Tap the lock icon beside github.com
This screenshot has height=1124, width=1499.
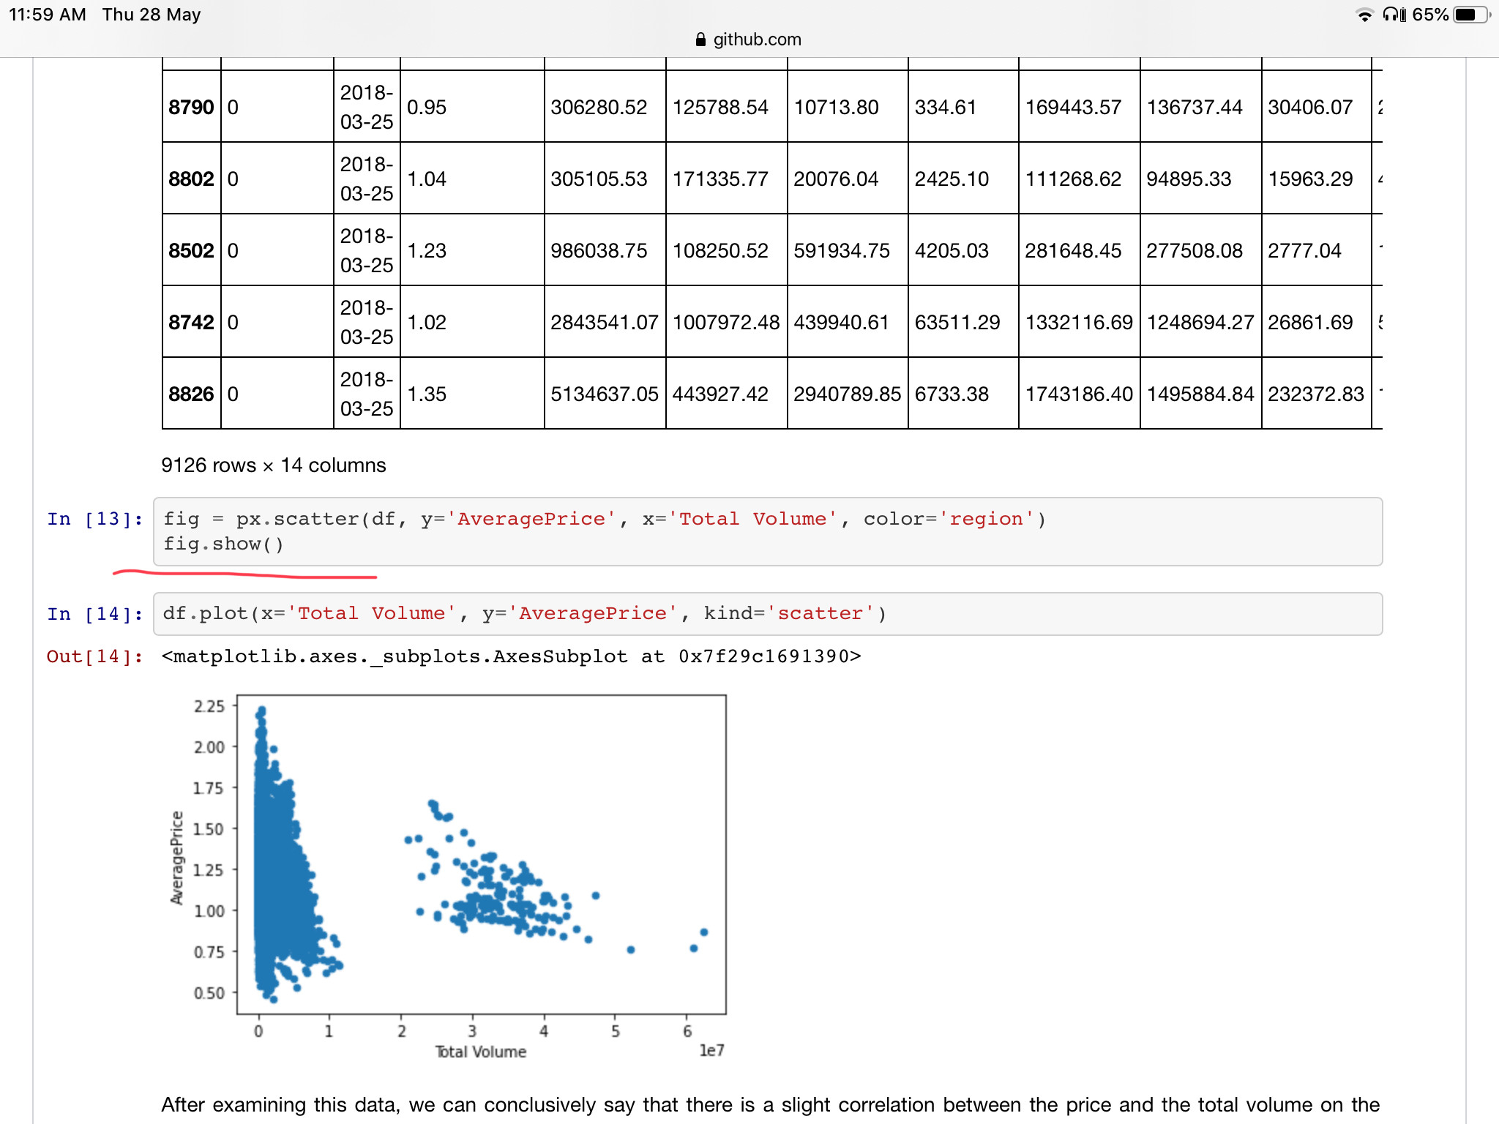tap(701, 40)
